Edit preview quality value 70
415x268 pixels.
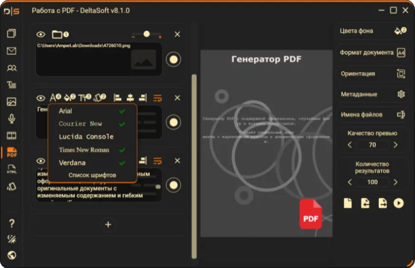tap(372, 145)
